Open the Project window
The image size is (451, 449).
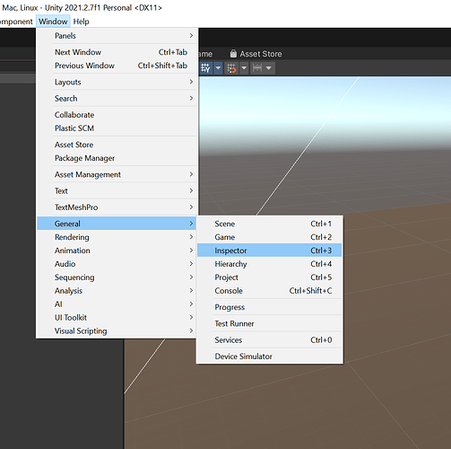click(x=269, y=277)
